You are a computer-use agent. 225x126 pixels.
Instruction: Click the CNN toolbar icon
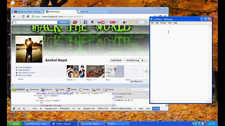click(x=112, y=22)
